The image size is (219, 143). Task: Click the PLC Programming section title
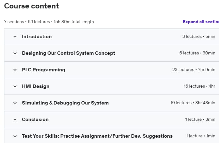pos(43,70)
